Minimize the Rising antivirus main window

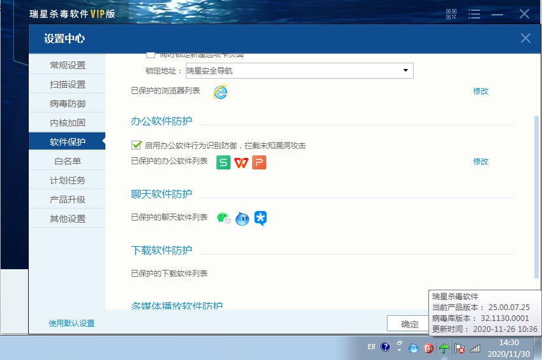click(x=497, y=15)
